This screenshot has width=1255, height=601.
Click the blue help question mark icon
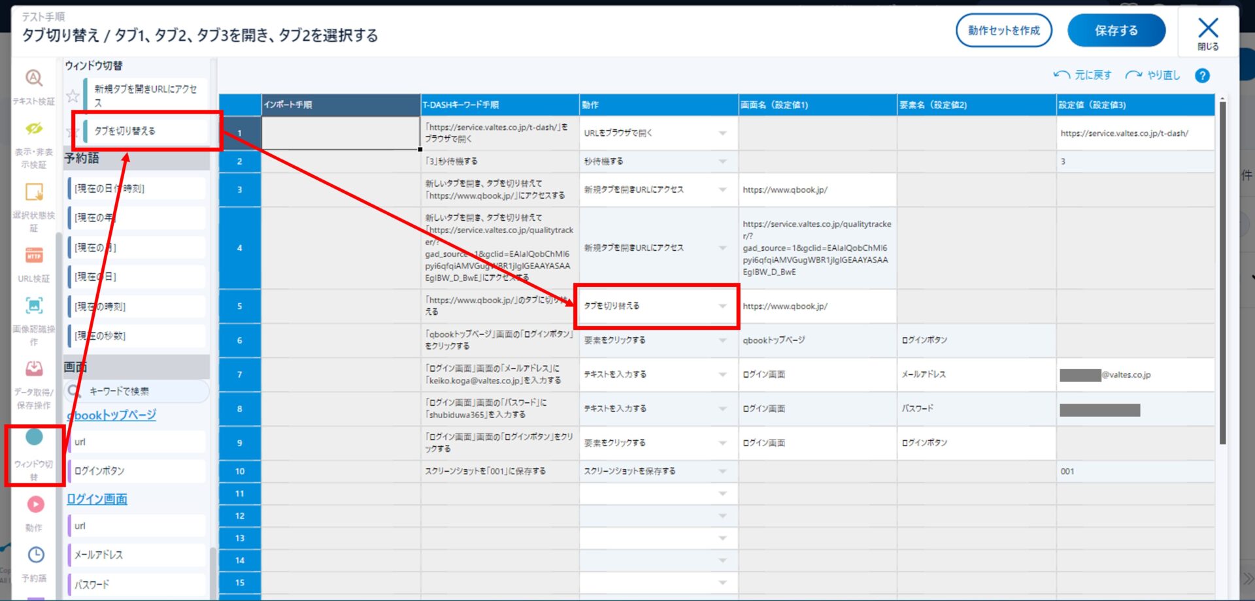tap(1201, 76)
